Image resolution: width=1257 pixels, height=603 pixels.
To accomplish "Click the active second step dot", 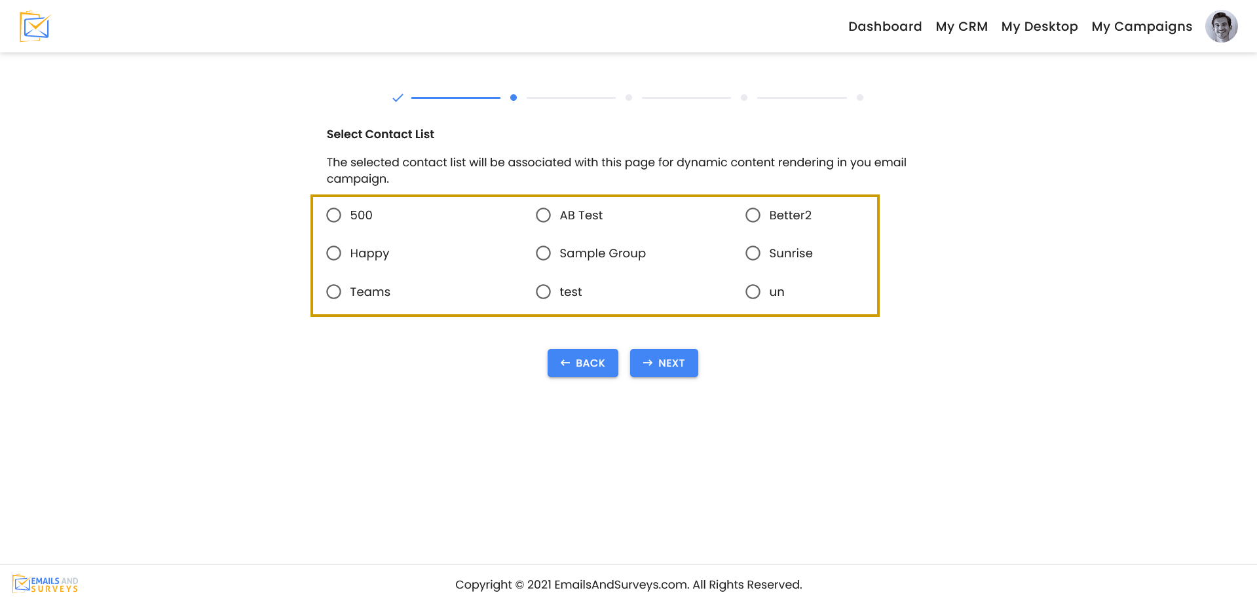I will coord(514,97).
